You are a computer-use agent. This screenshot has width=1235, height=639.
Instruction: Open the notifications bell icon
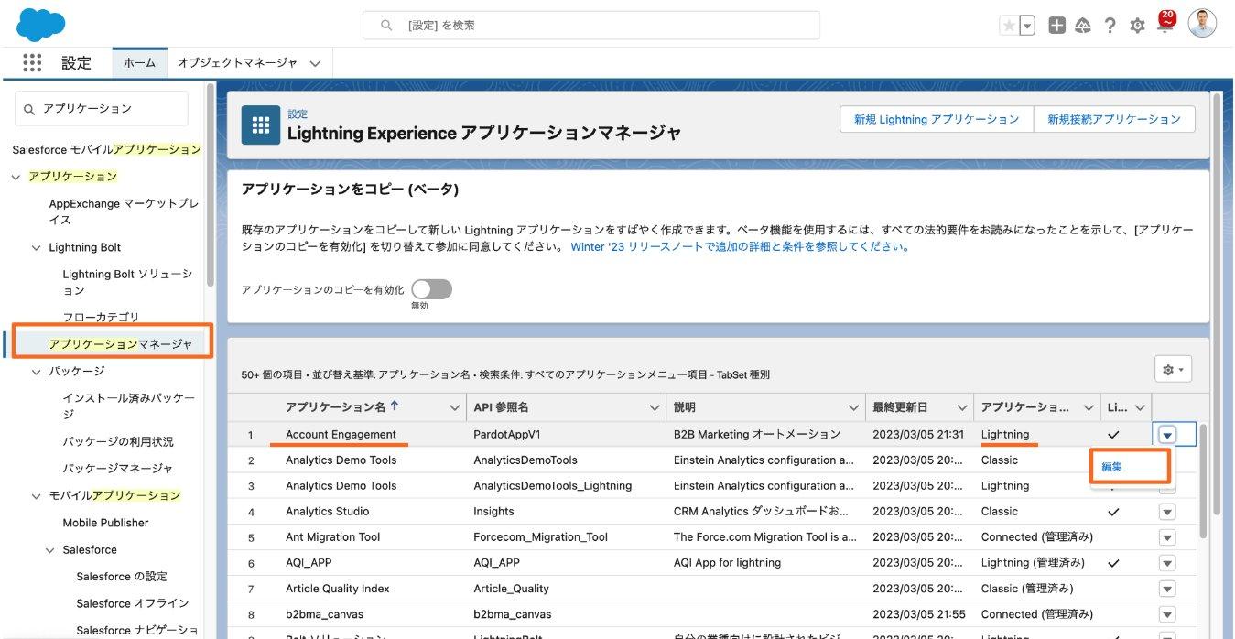pyautogui.click(x=1165, y=24)
